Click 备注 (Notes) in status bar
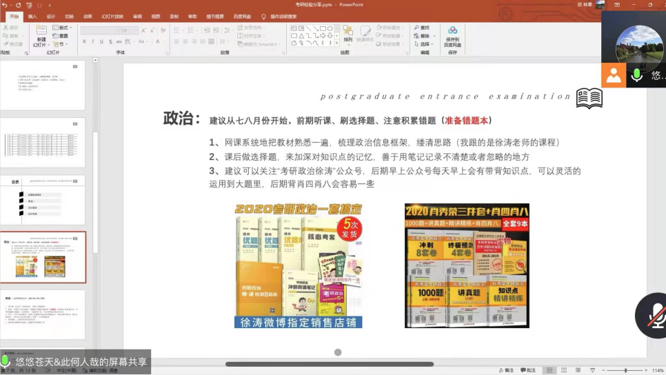This screenshot has height=375, width=666. pyautogui.click(x=506, y=370)
